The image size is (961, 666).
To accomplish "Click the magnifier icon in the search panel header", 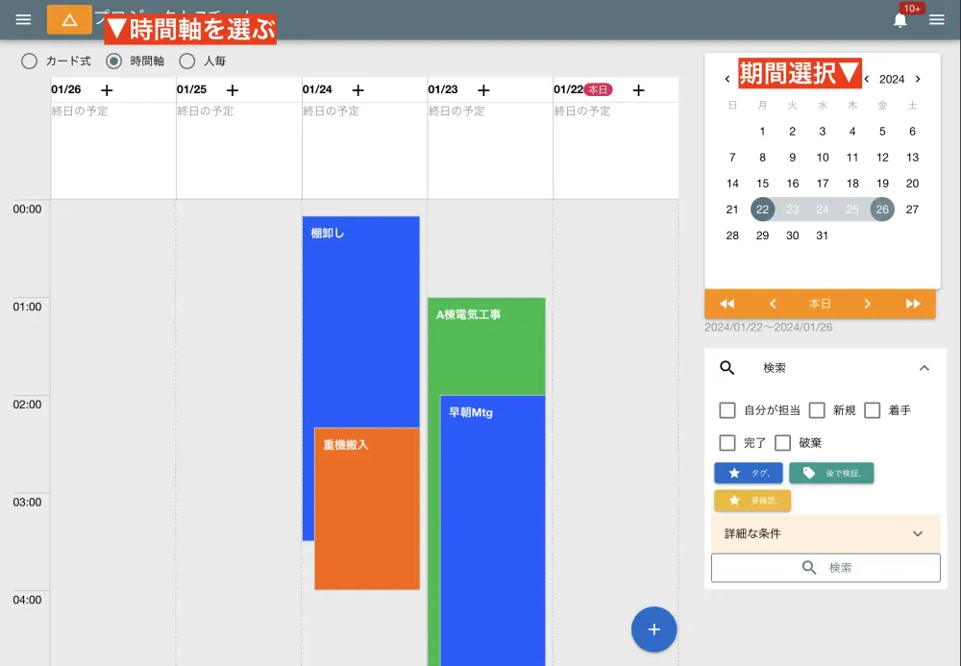I will (x=727, y=367).
